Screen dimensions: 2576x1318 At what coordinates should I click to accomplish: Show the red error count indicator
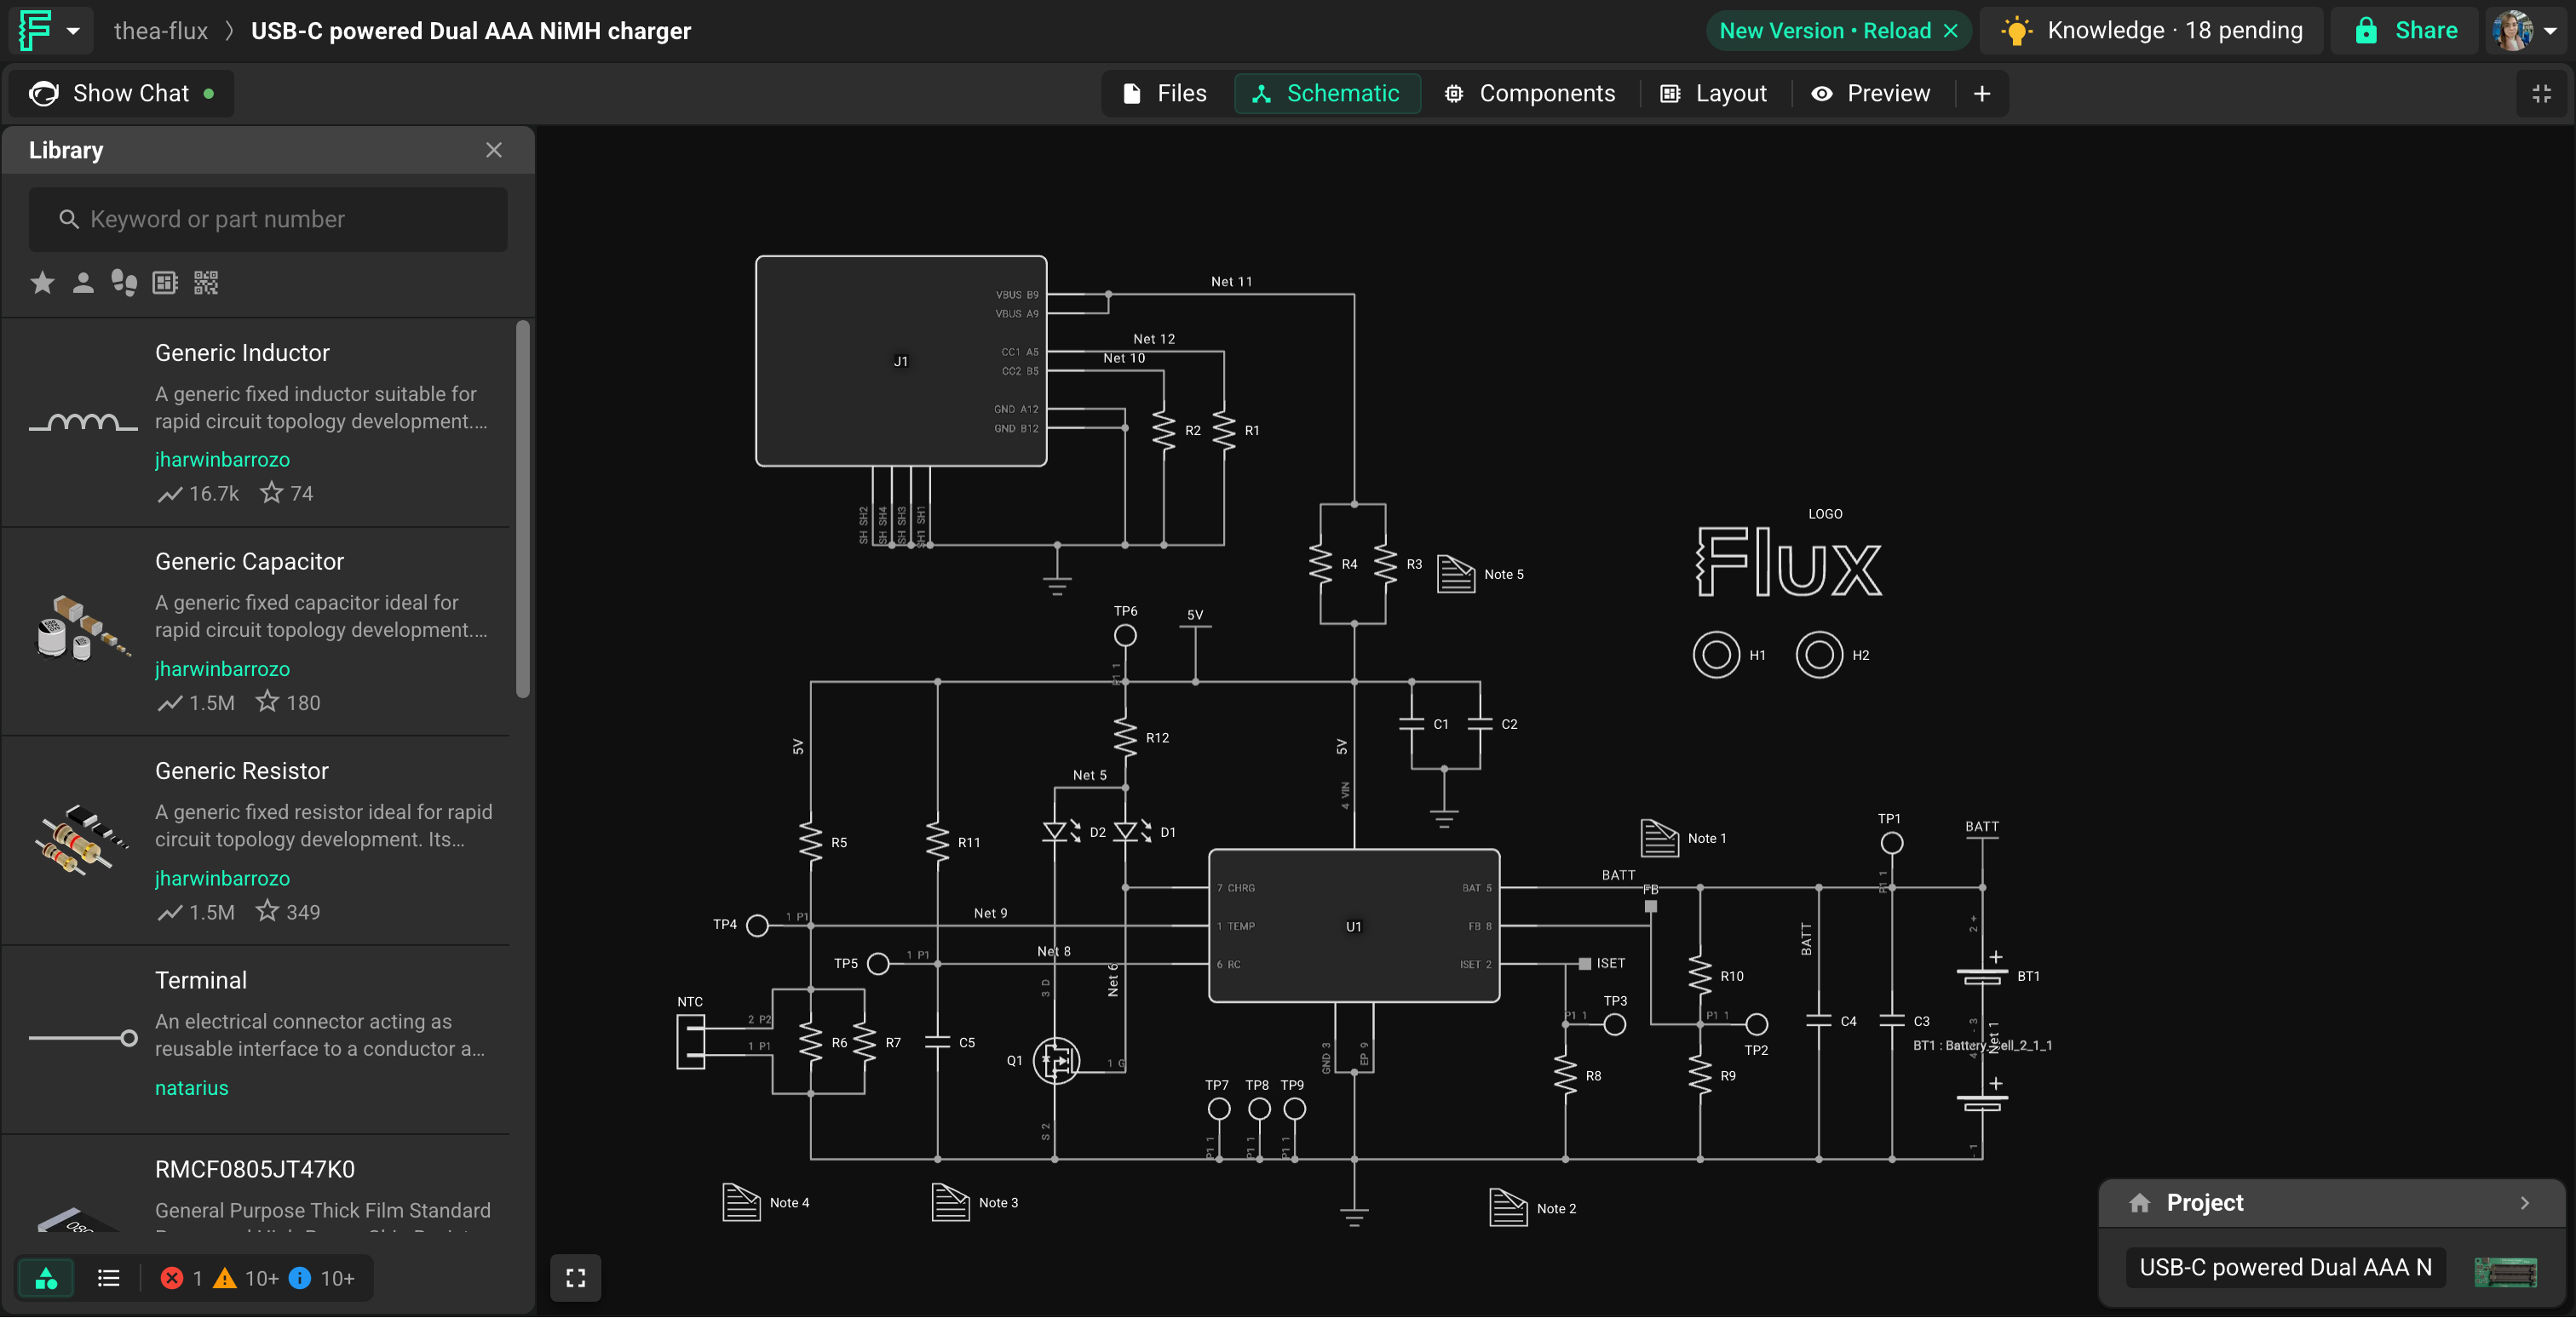[182, 1278]
